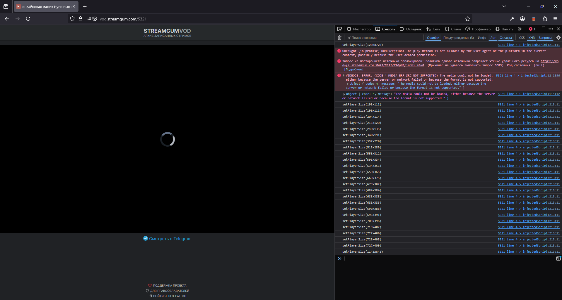The image size is (562, 300).
Task: Expand the Object inside the VIDEOJS error
Action: pos(348,84)
